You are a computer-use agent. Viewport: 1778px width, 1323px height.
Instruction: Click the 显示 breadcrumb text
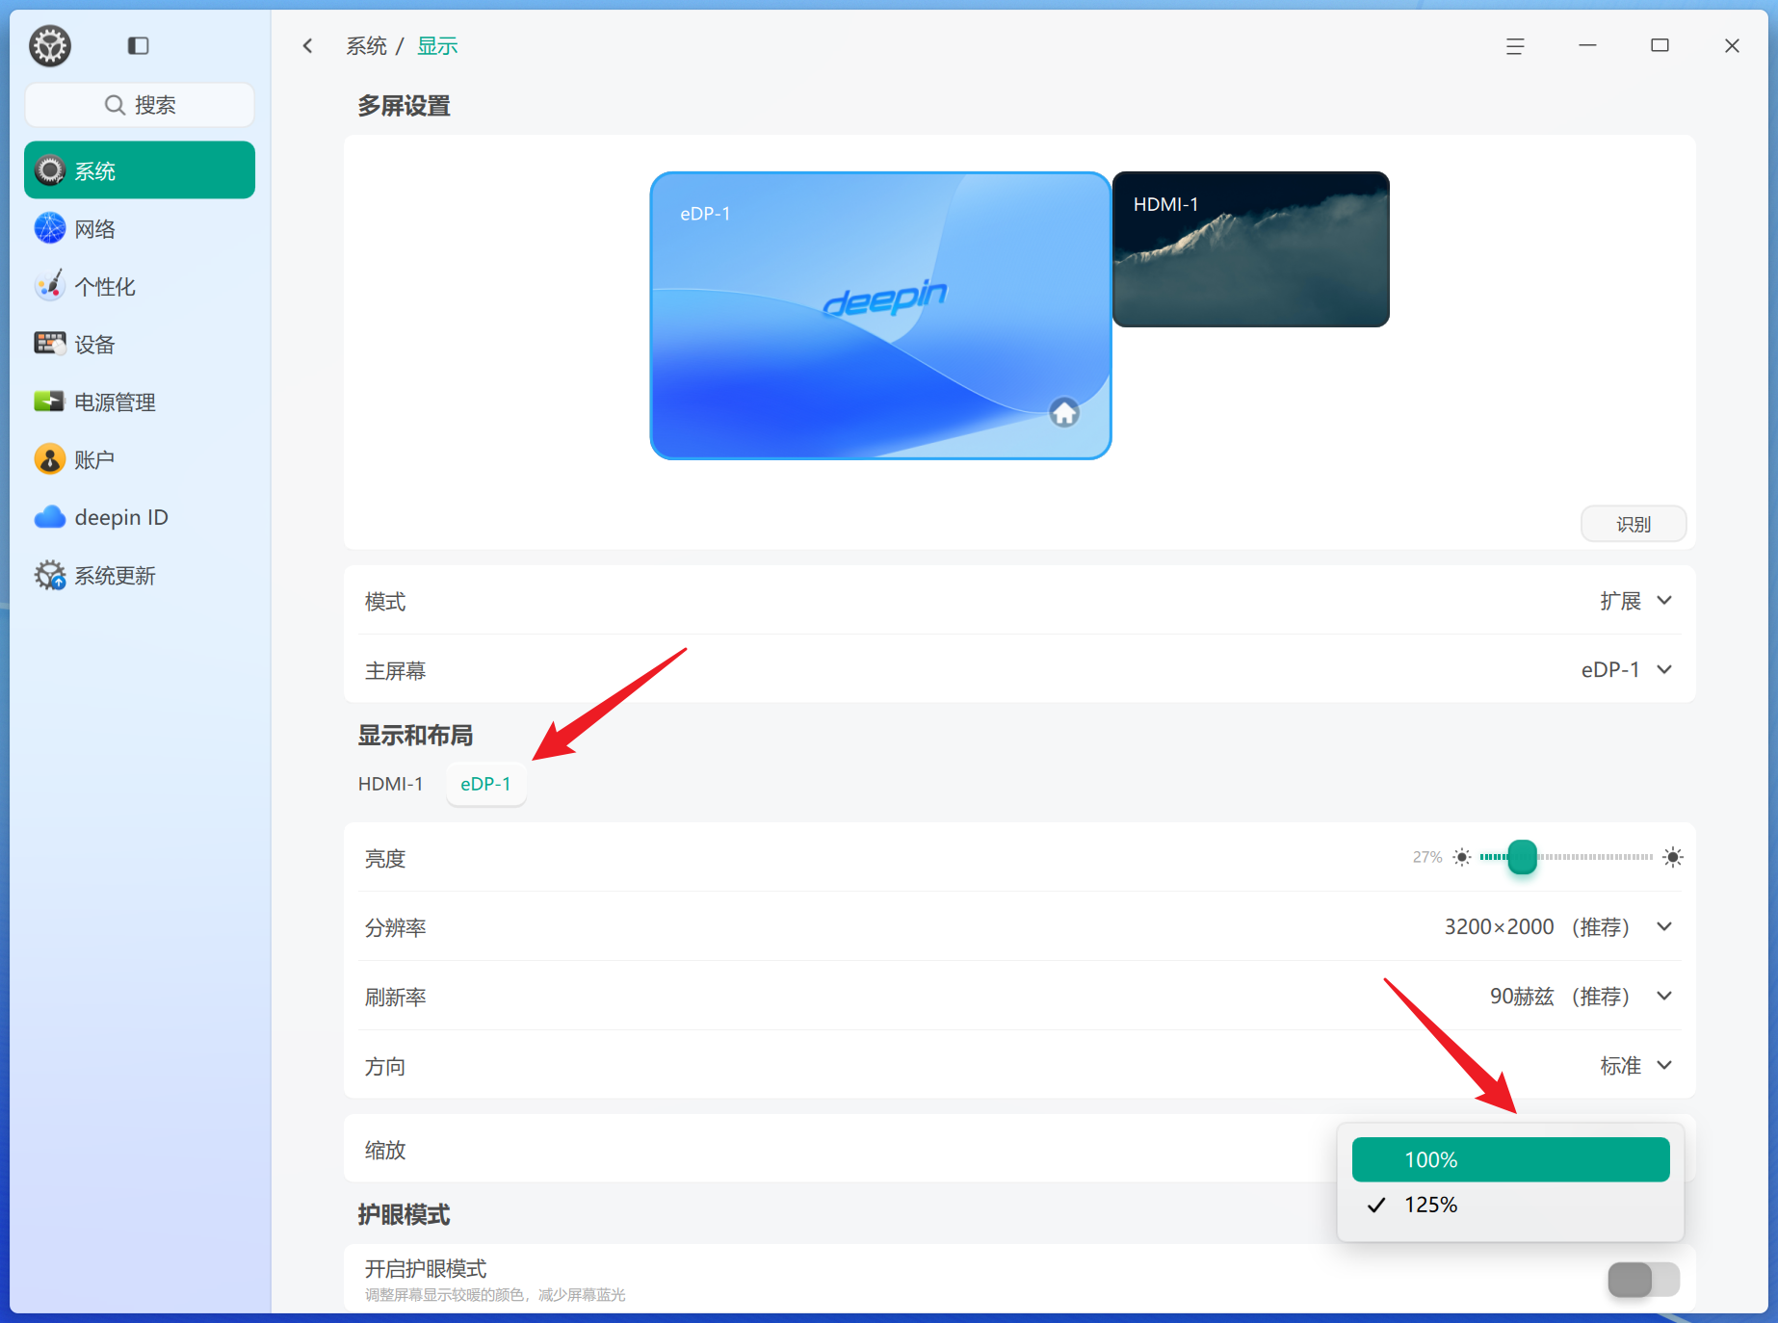point(437,45)
